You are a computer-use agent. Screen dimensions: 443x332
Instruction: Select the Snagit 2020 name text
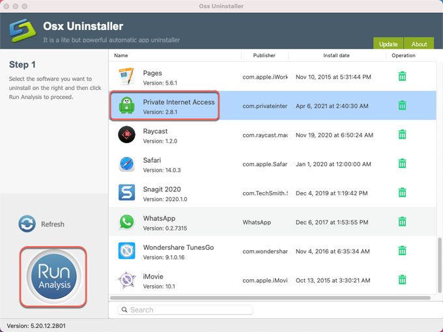[162, 189]
